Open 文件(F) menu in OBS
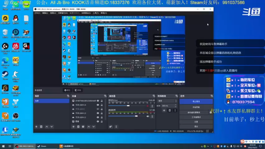This screenshot has height=149, width=265. pos(37,13)
